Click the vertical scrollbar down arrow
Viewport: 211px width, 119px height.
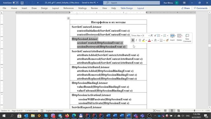tap(210, 107)
